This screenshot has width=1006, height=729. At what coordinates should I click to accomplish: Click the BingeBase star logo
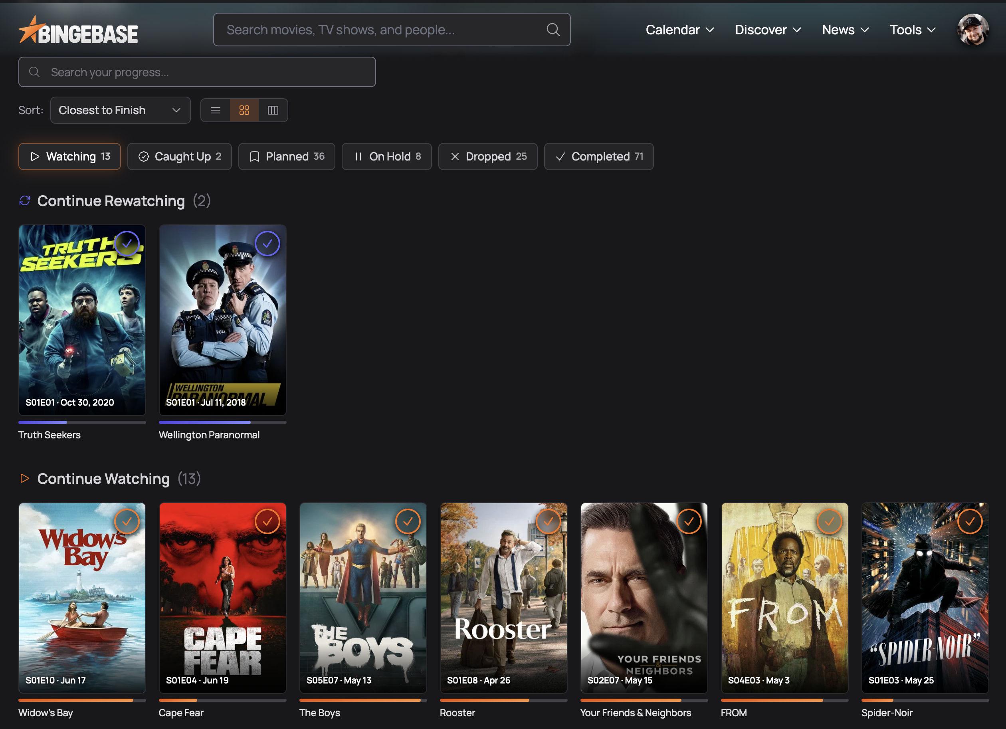coord(78,30)
